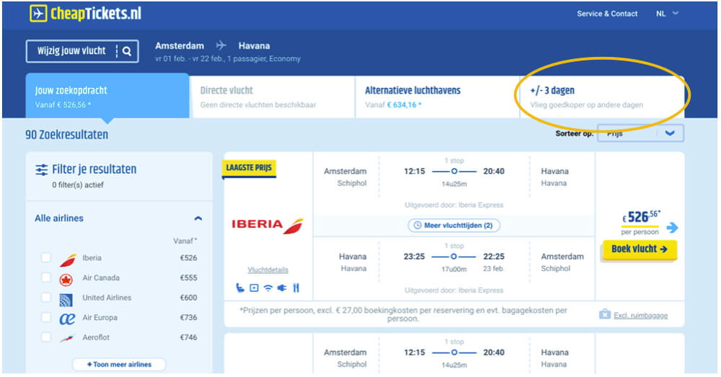The image size is (721, 377).
Task: Tick the Air Europa checkbox
Action: 46,316
